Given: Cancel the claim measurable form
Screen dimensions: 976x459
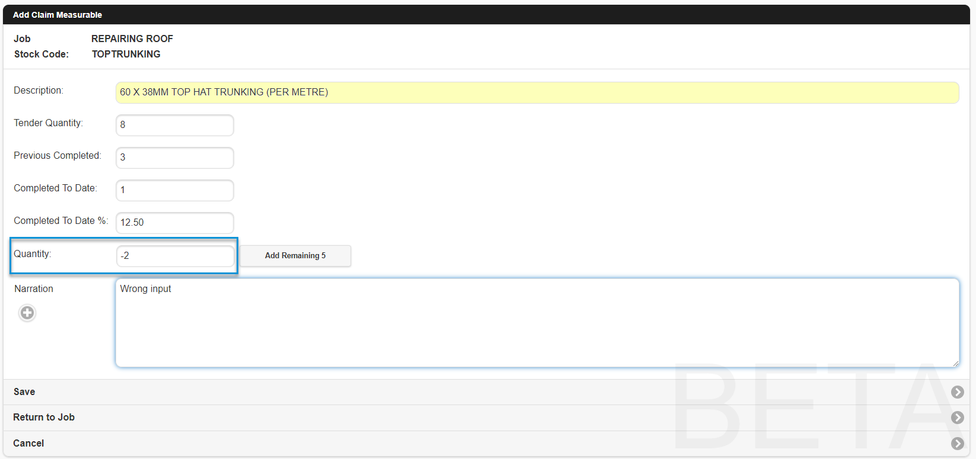Looking at the screenshot, I should [486, 443].
